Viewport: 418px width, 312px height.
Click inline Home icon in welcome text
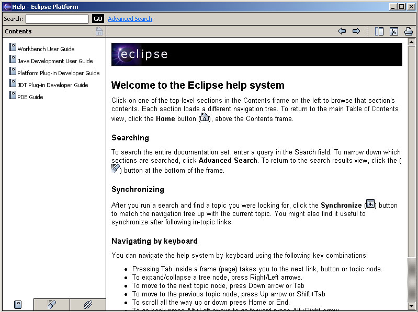point(205,117)
